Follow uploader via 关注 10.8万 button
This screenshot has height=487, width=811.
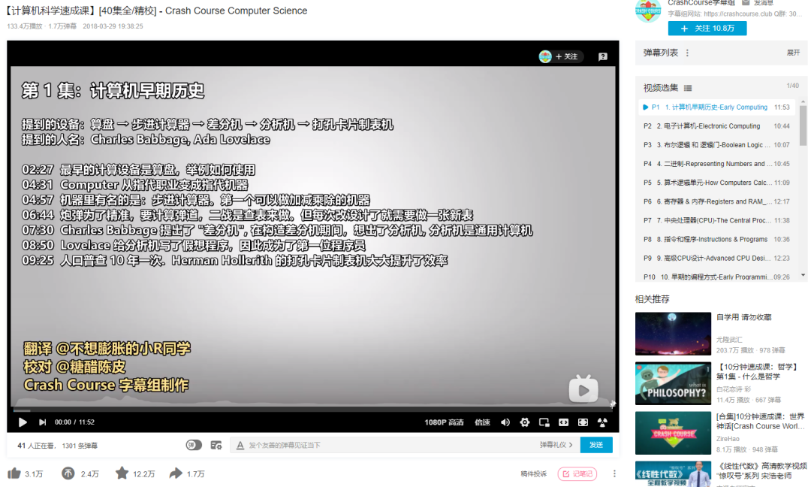point(707,29)
